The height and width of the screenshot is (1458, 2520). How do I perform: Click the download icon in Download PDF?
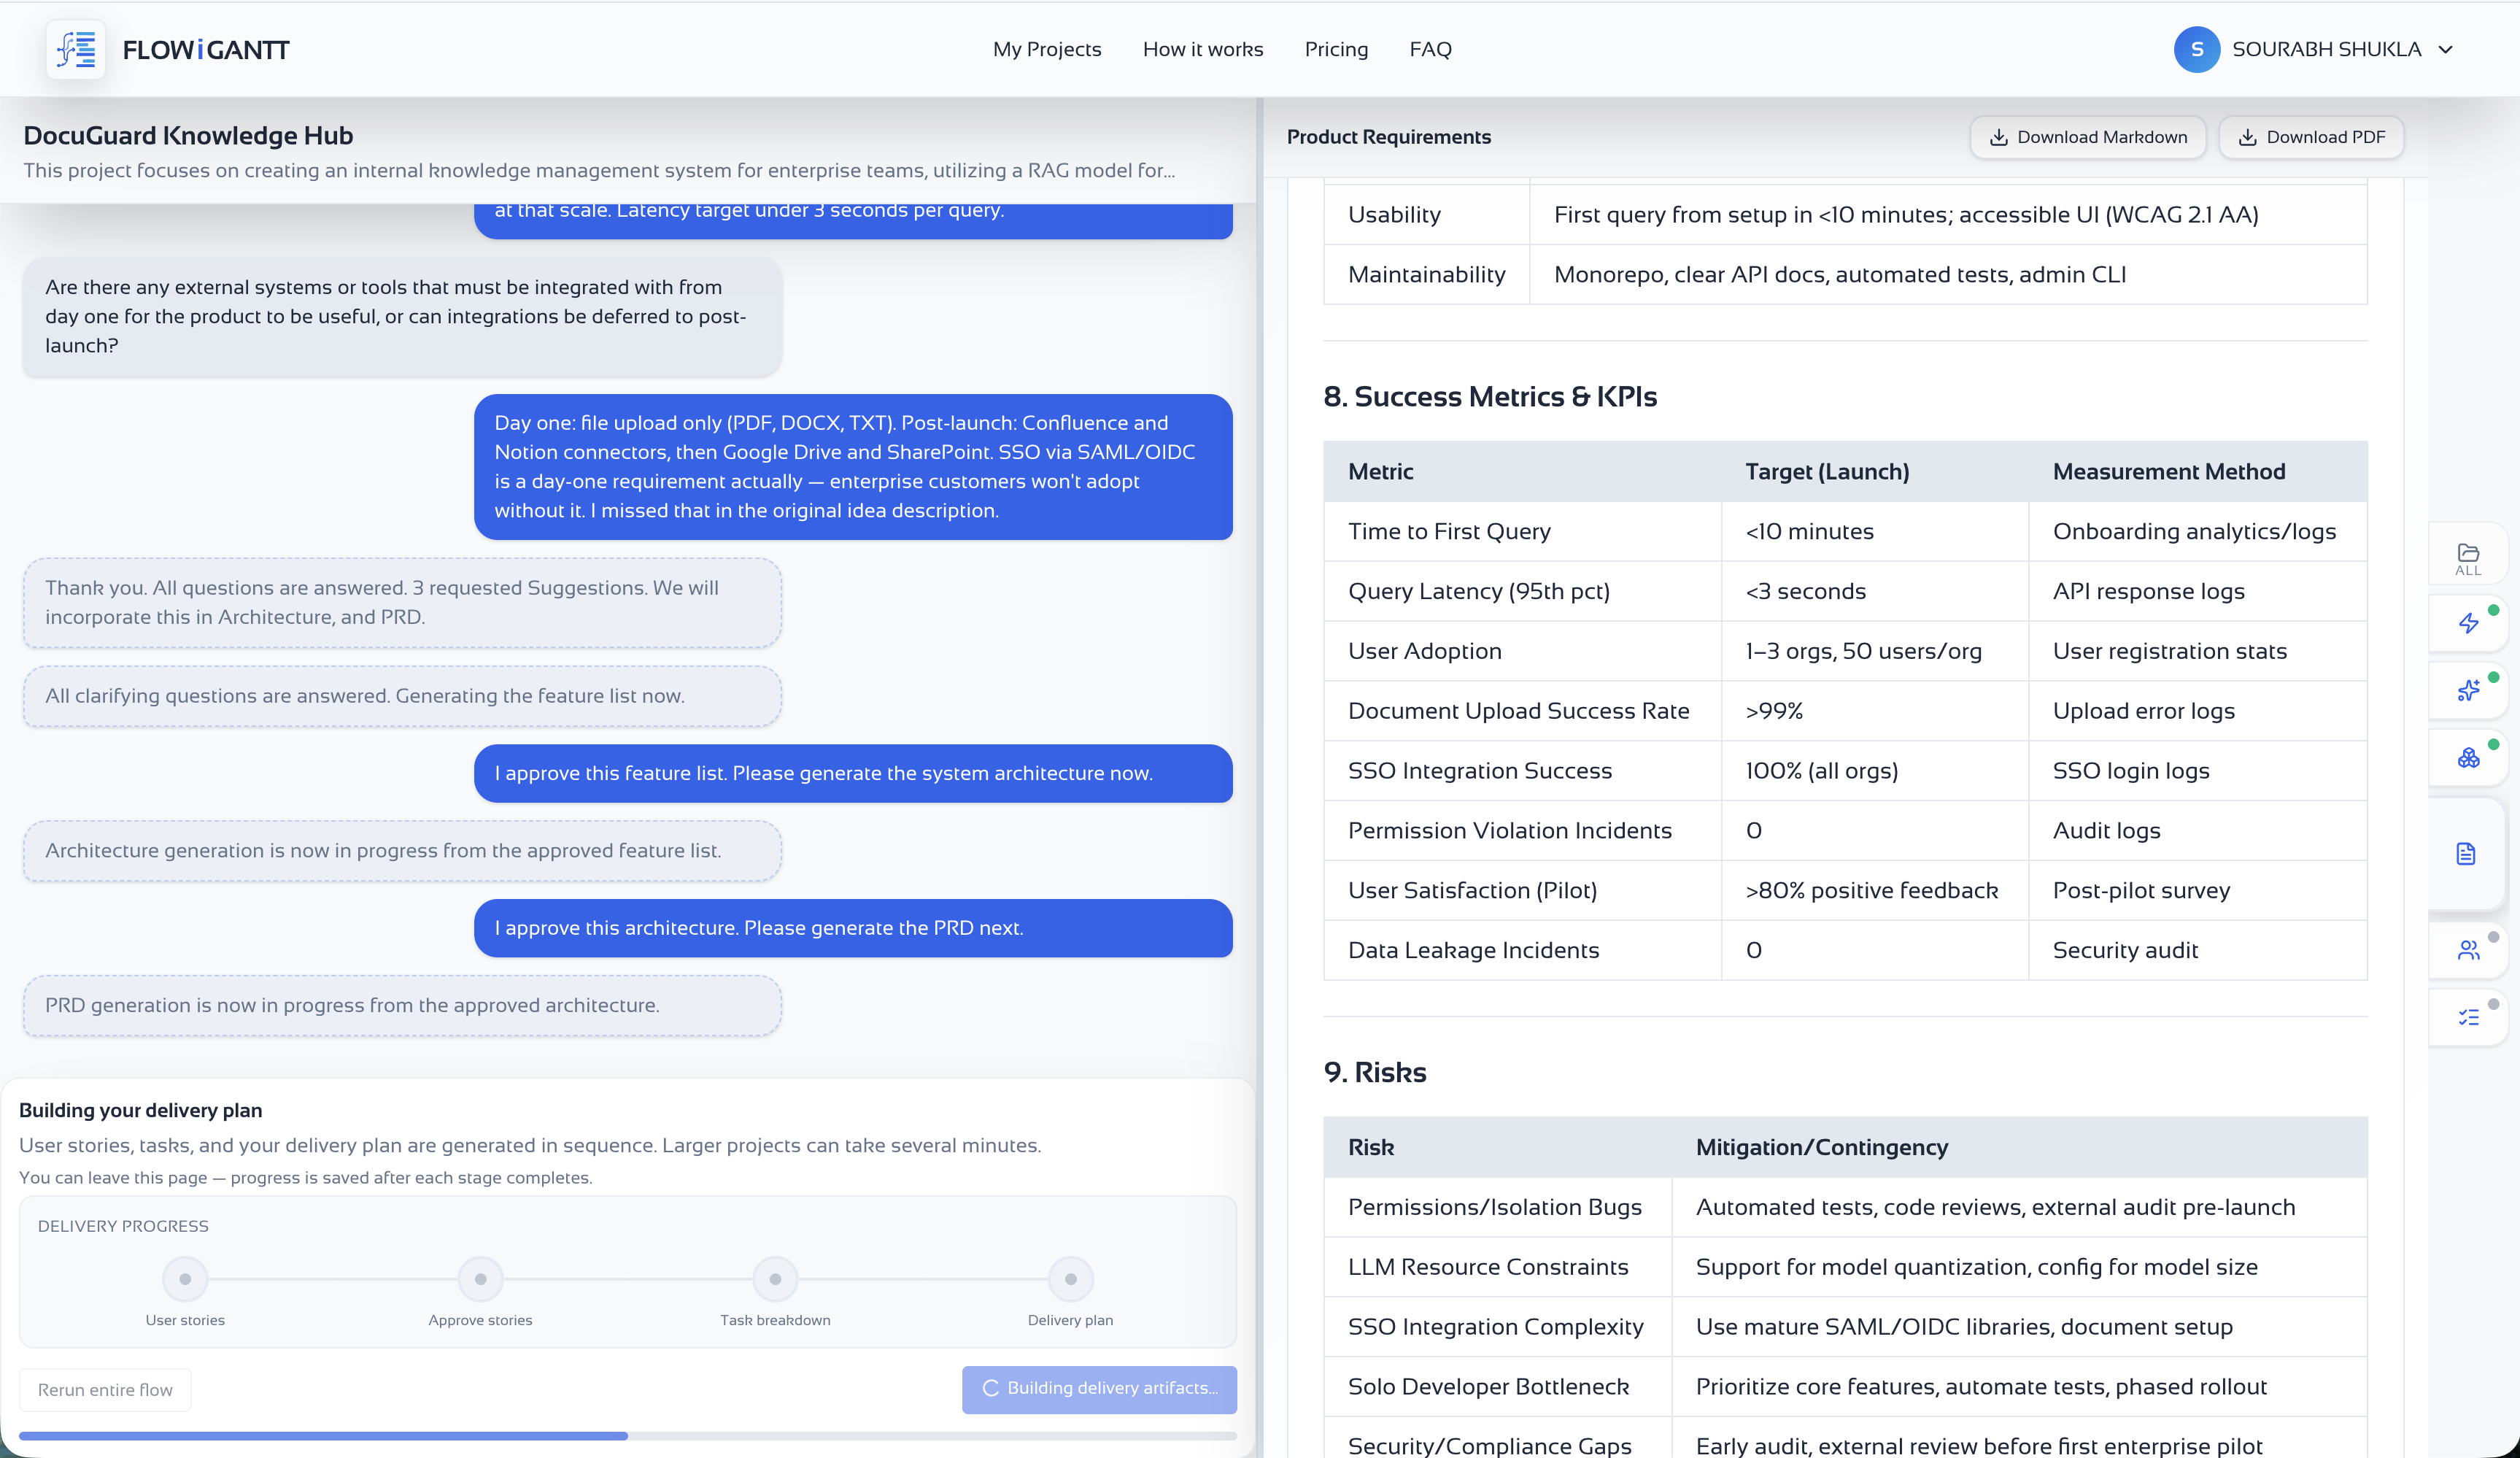pyautogui.click(x=2247, y=137)
